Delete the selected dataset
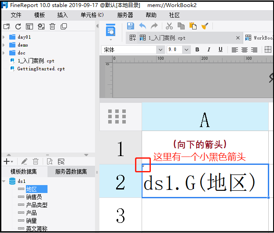The image size is (274, 233). 36,161
